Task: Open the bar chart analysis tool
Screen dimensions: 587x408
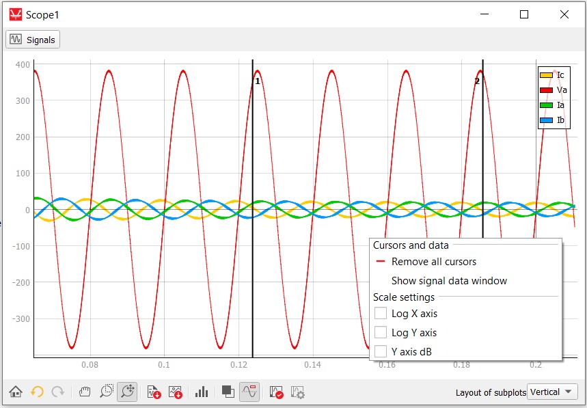Action: coord(202,392)
